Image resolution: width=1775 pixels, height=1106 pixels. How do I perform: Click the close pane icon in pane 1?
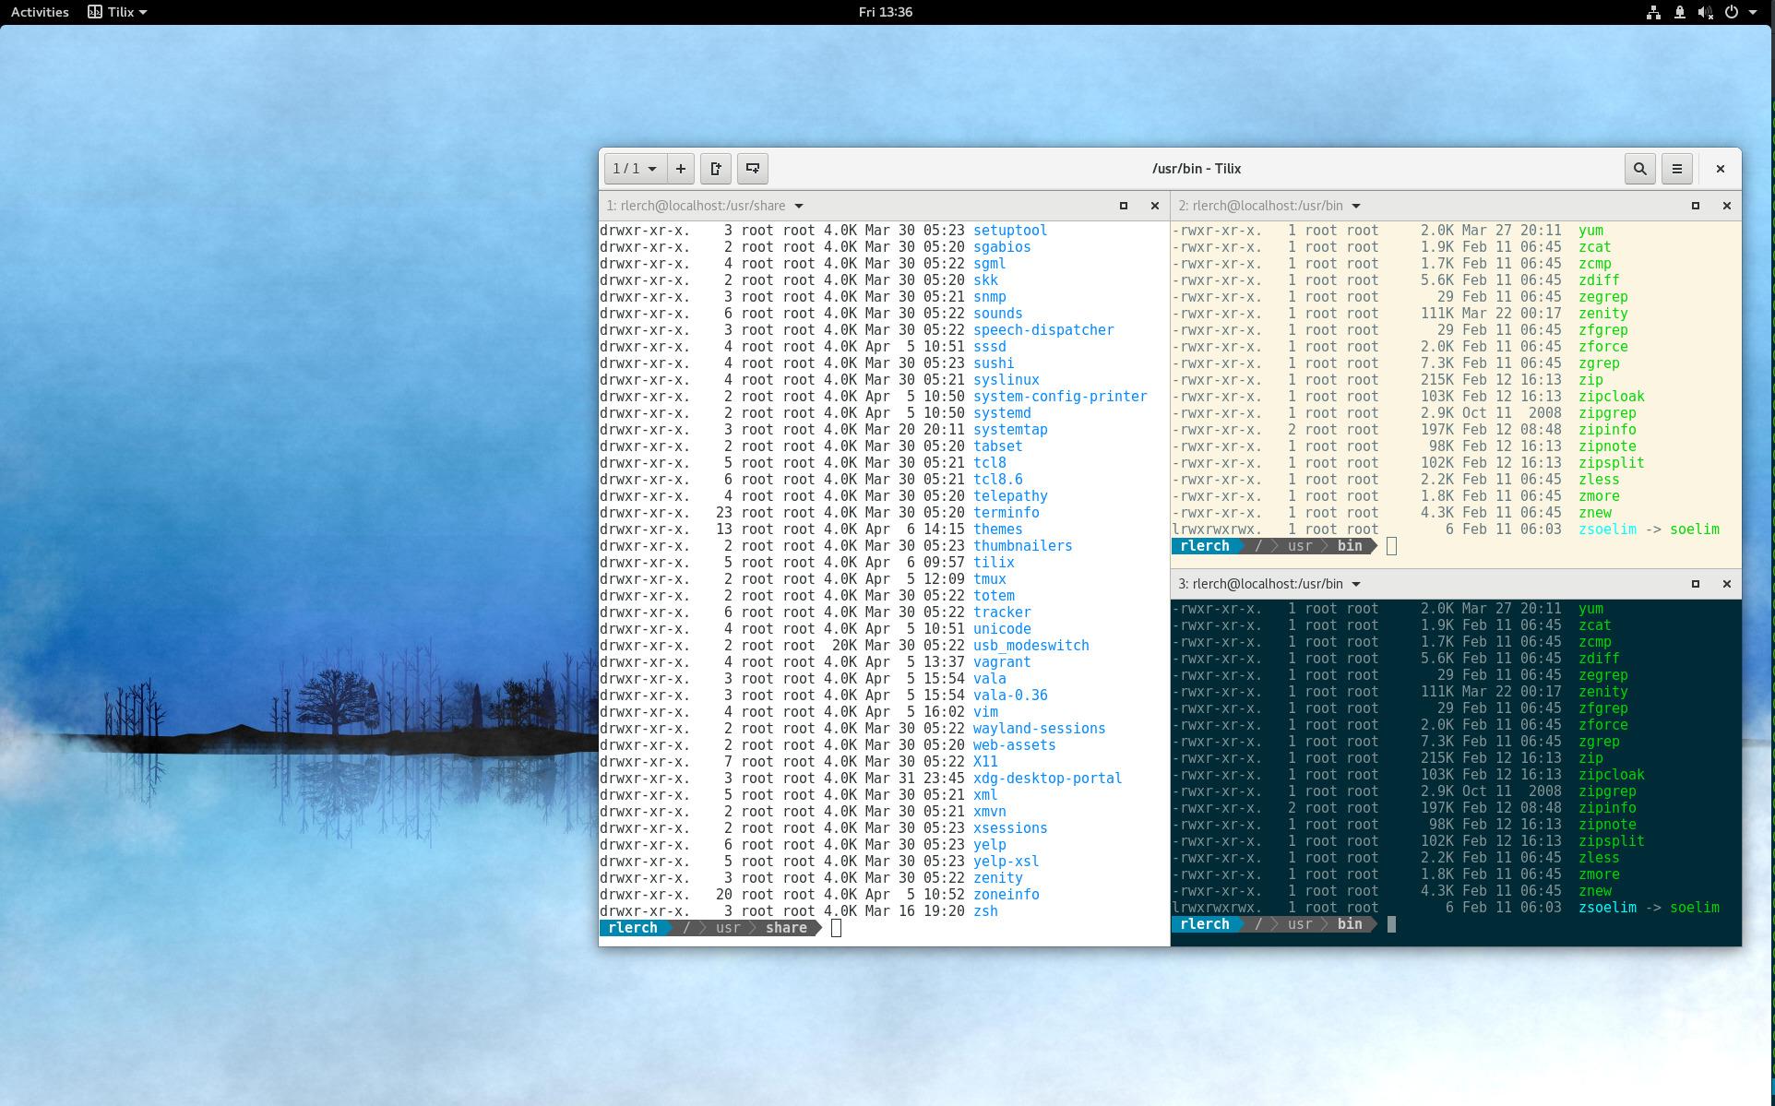click(x=1154, y=205)
